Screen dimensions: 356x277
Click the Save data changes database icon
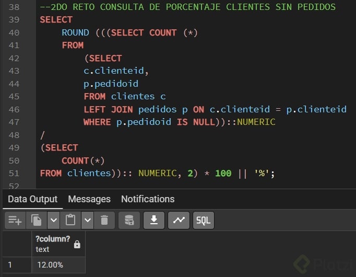[129, 220]
